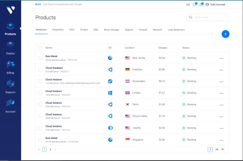Open the notifications bell icon
The width and height of the screenshot is (243, 161).
pos(201,4)
